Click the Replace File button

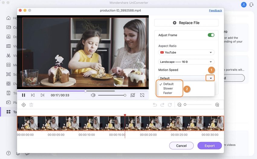[x=186, y=23]
